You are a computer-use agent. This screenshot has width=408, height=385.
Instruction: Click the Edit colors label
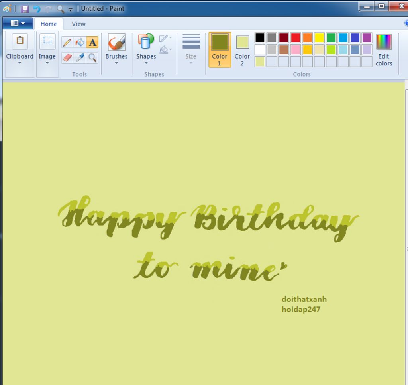(x=384, y=60)
